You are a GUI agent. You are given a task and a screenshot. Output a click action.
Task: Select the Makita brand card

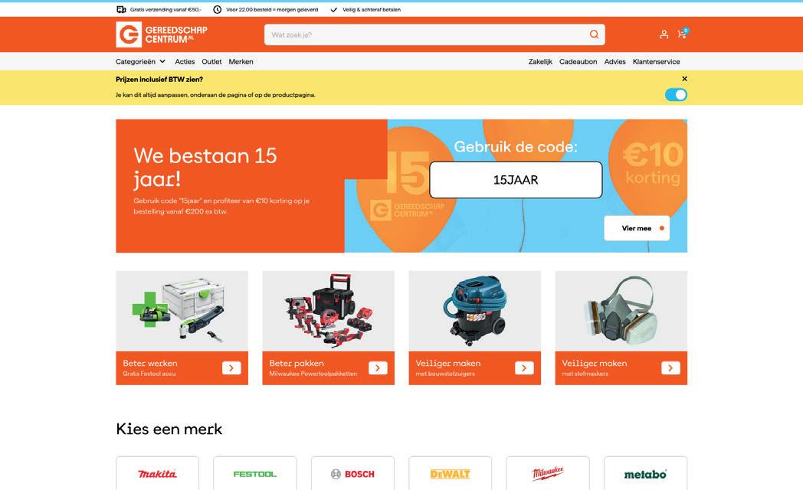coord(157,473)
